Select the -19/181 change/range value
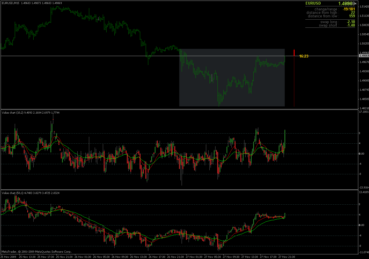369x259 pixels. 349,9
